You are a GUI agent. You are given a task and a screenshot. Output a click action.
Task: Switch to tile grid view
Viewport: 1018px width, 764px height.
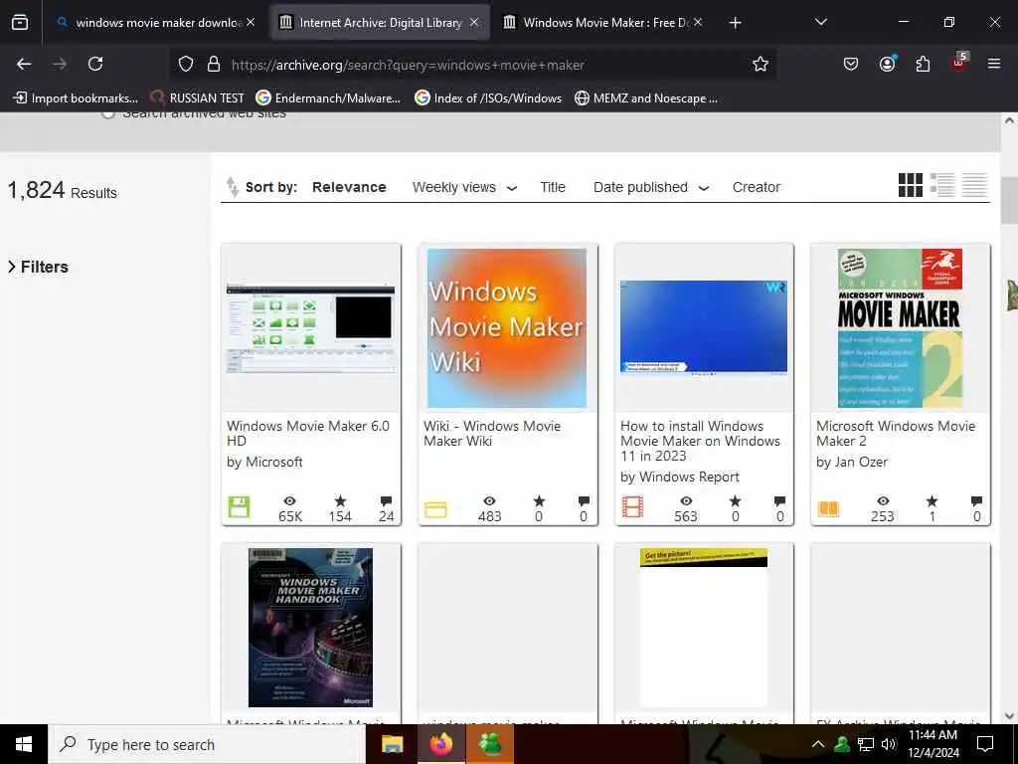click(x=911, y=185)
